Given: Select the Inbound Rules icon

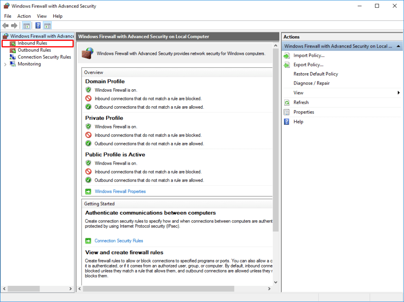Looking at the screenshot, I should pos(13,43).
